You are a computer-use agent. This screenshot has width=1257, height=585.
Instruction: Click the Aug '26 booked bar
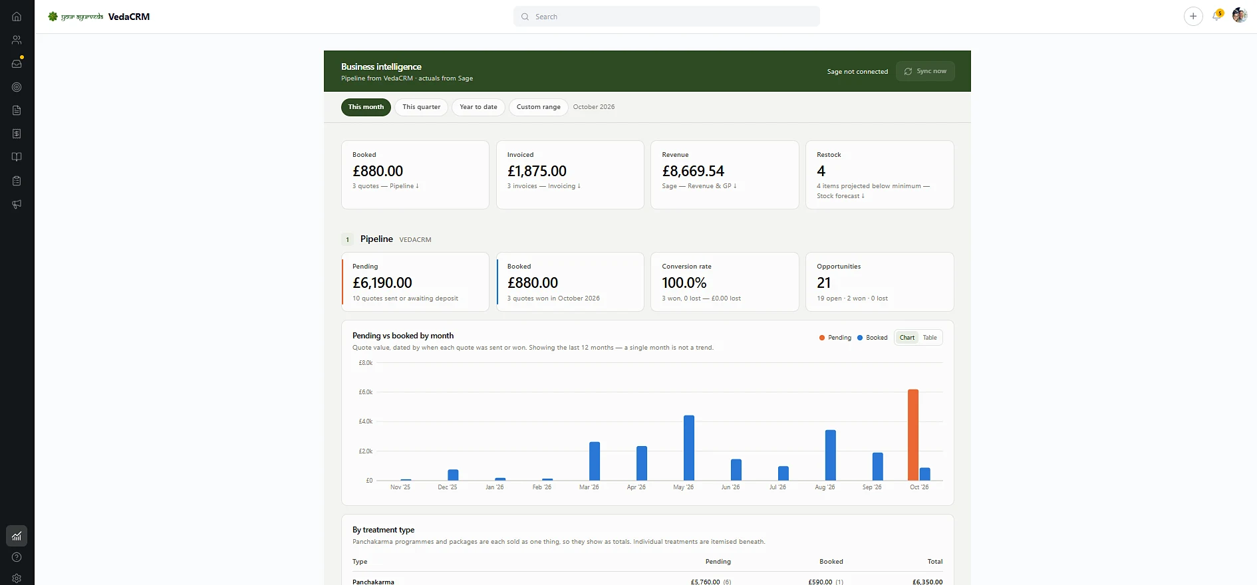(x=831, y=455)
